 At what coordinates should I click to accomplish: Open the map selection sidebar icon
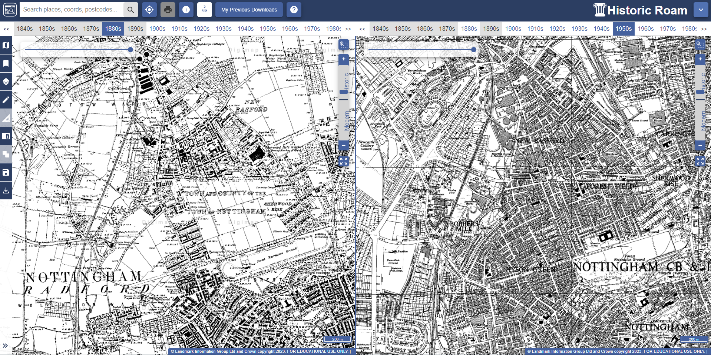pyautogui.click(x=6, y=45)
